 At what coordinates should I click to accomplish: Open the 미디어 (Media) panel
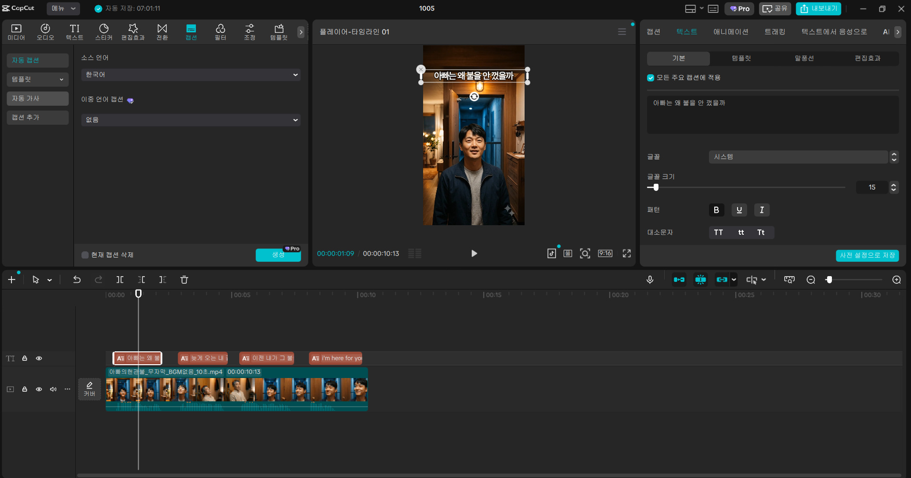(x=16, y=32)
